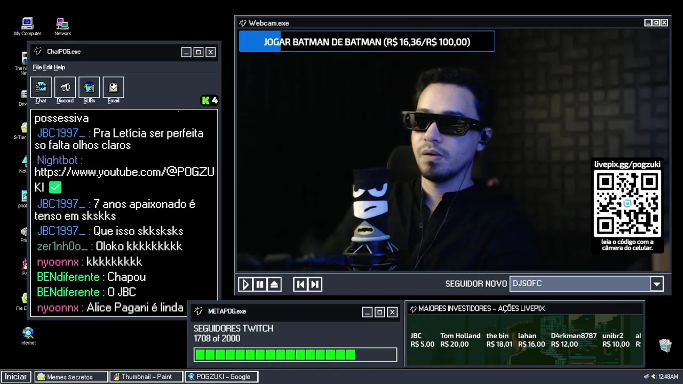Click investor entry 'lahan R$ 16,00'
This screenshot has height=384, width=683.
[531, 340]
